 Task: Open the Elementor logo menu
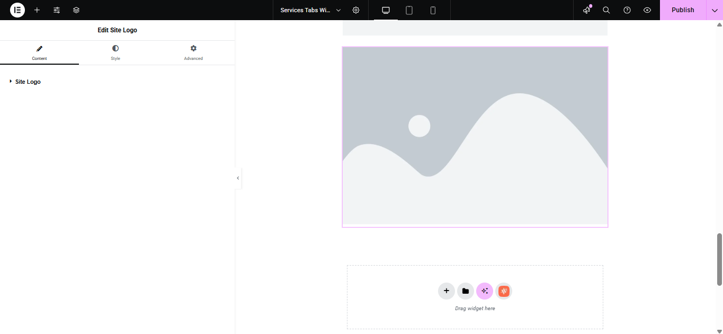click(x=17, y=10)
